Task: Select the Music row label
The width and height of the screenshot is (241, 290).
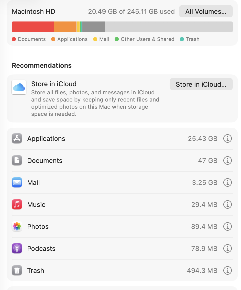Action: coord(36,205)
